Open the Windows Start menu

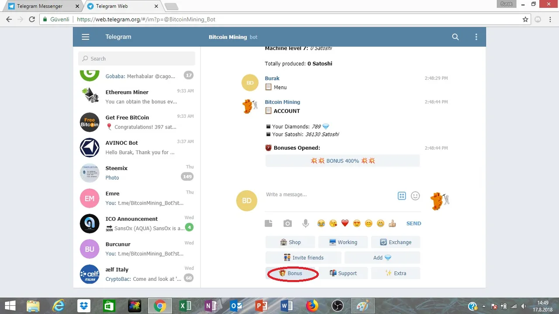coord(10,306)
